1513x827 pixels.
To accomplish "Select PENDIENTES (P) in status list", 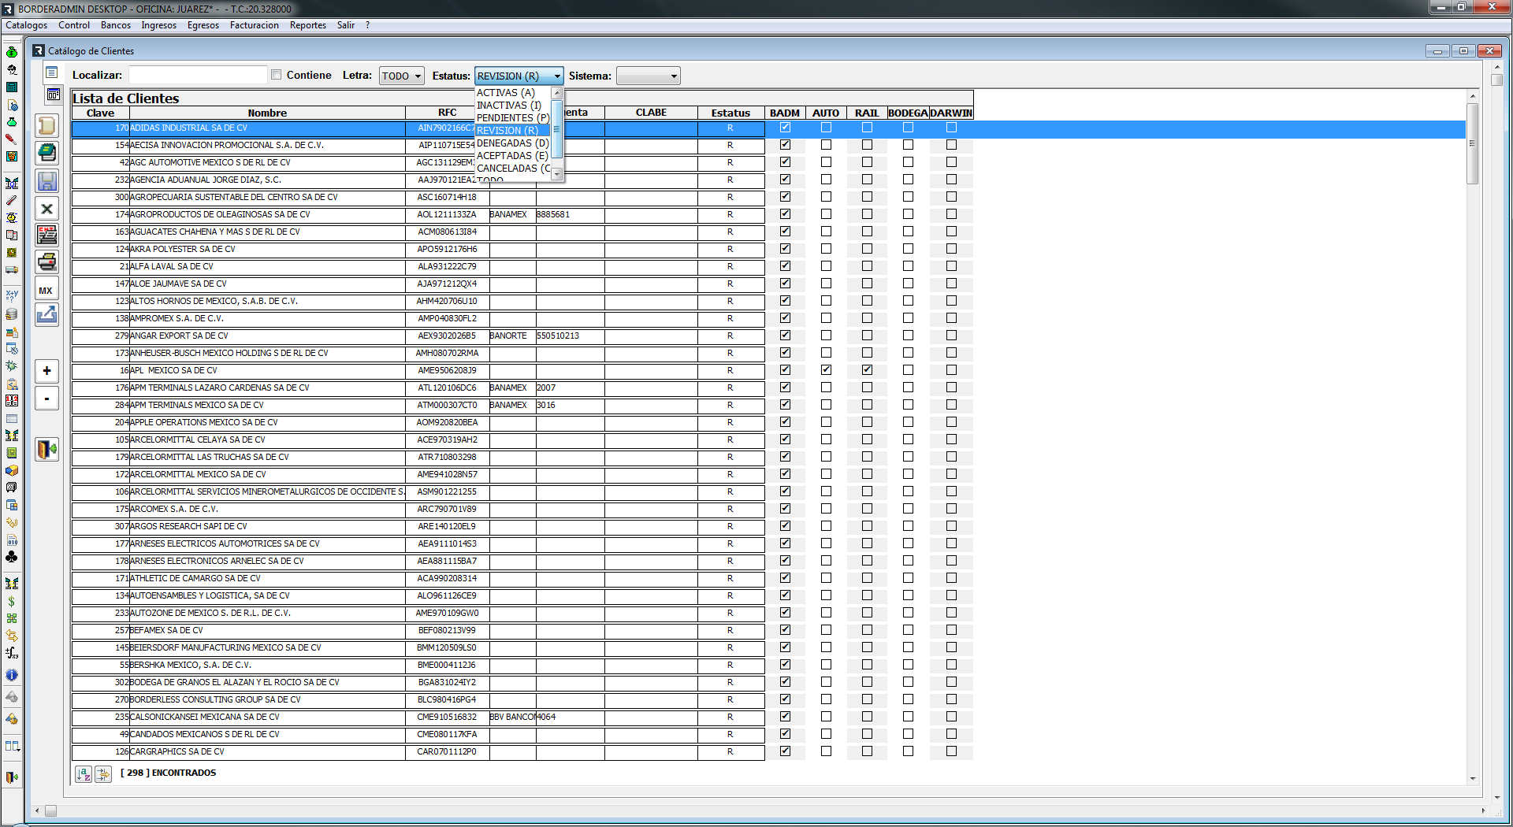I will (513, 118).
